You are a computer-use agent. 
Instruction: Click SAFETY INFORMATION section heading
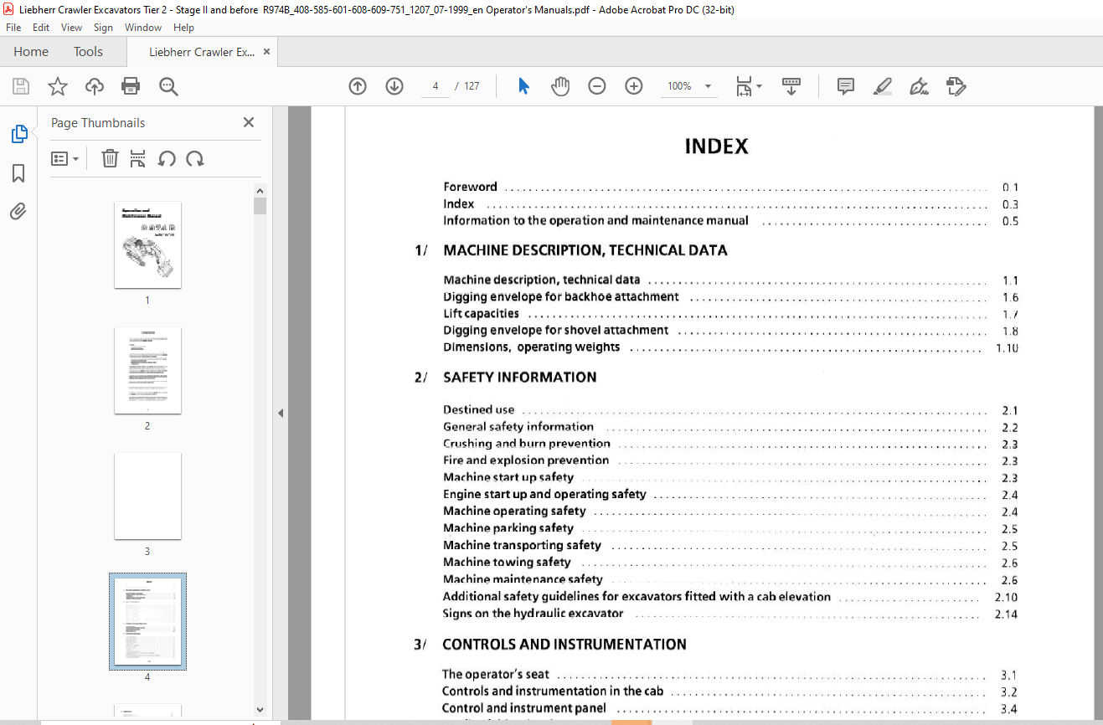(x=520, y=378)
